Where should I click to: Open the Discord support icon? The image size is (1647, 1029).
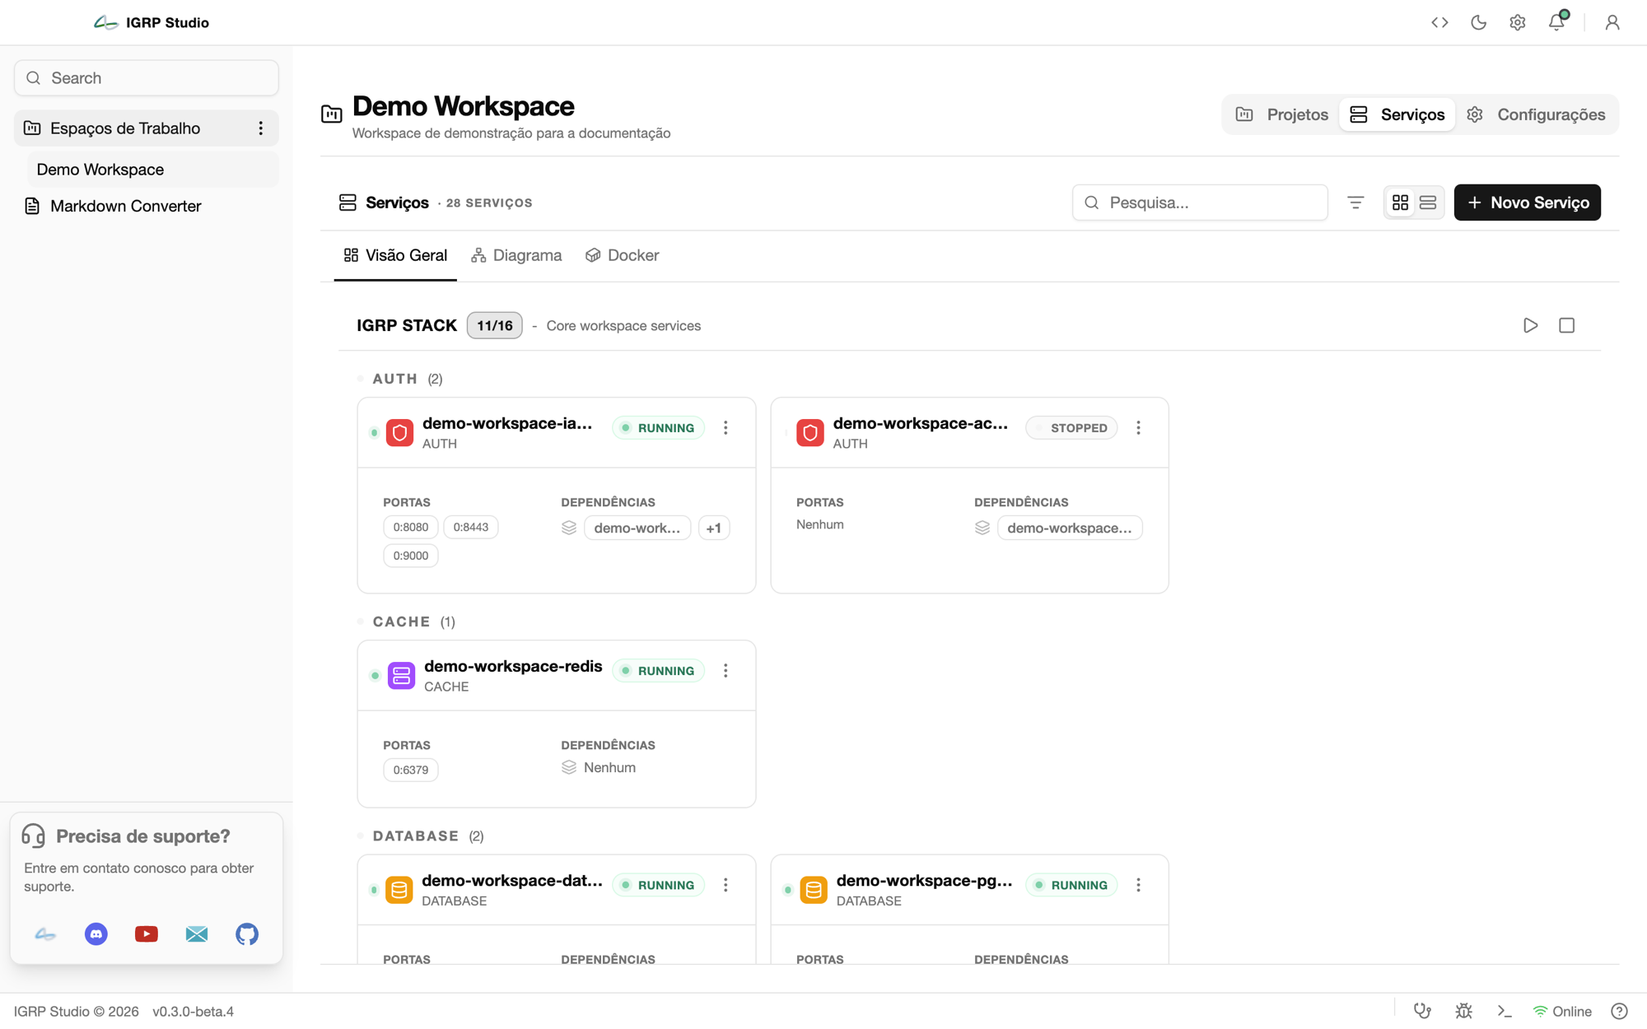pos(96,934)
